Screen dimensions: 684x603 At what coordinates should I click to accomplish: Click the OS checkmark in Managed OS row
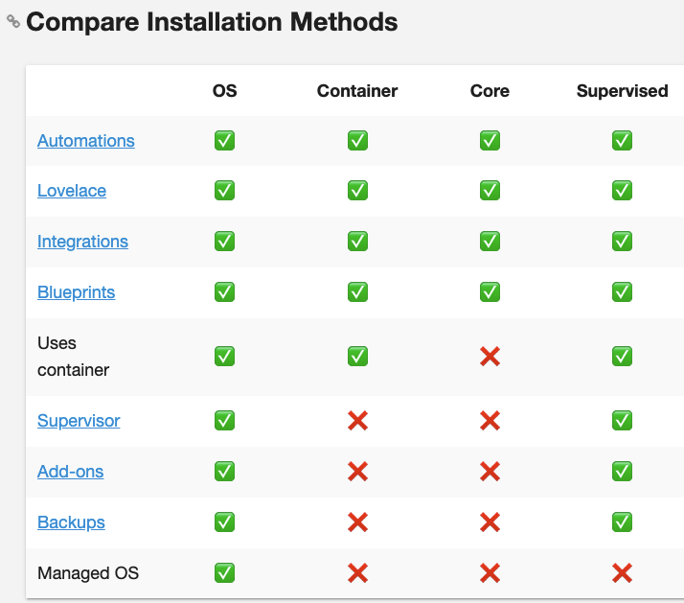(x=225, y=573)
